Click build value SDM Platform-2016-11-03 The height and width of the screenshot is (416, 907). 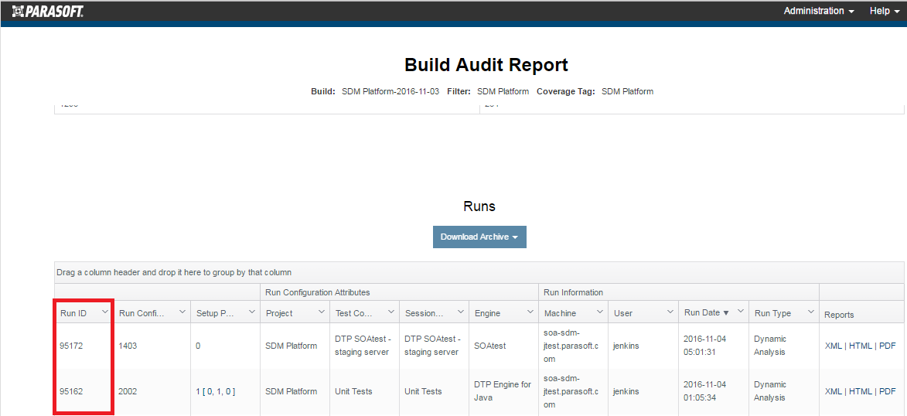pyautogui.click(x=390, y=91)
